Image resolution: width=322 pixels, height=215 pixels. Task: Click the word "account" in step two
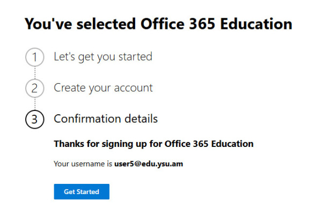click(x=133, y=88)
